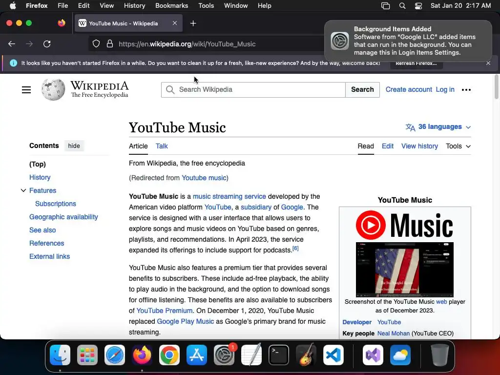Open the Firefox File menu
Viewport: 500px width, 375px height.
click(63, 6)
